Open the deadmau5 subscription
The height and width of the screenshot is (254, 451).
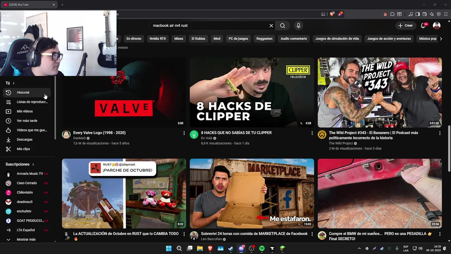coord(27,202)
